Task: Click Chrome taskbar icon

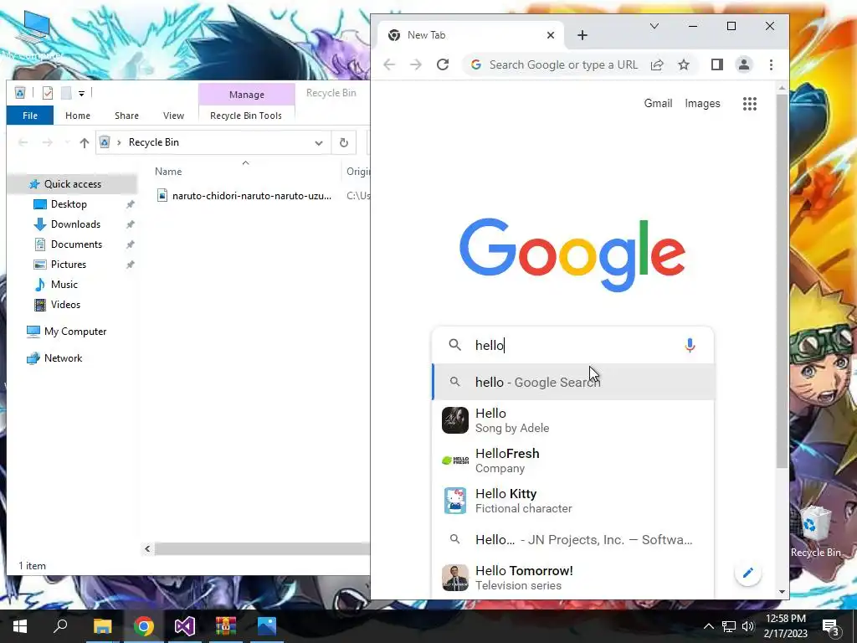Action: point(144,626)
